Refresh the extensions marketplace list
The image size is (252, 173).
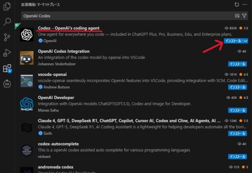coord(237,5)
